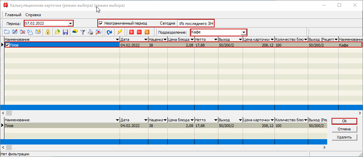Screen dimensions: 363x157
Task: Click the binoculars search icon
Action: (75, 32)
